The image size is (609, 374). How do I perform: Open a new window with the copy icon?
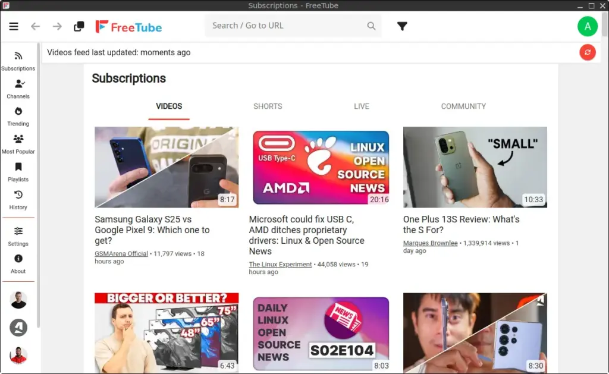[79, 26]
